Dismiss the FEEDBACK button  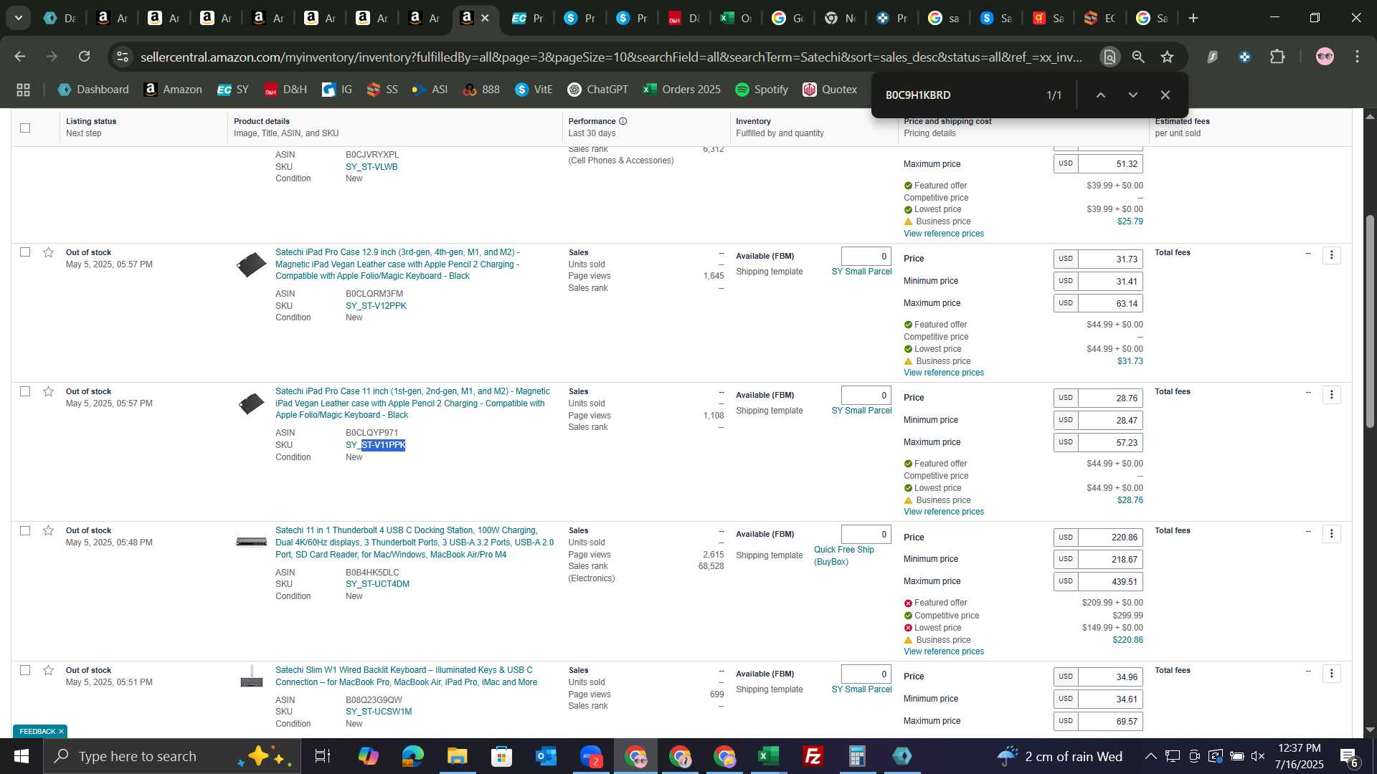61,732
